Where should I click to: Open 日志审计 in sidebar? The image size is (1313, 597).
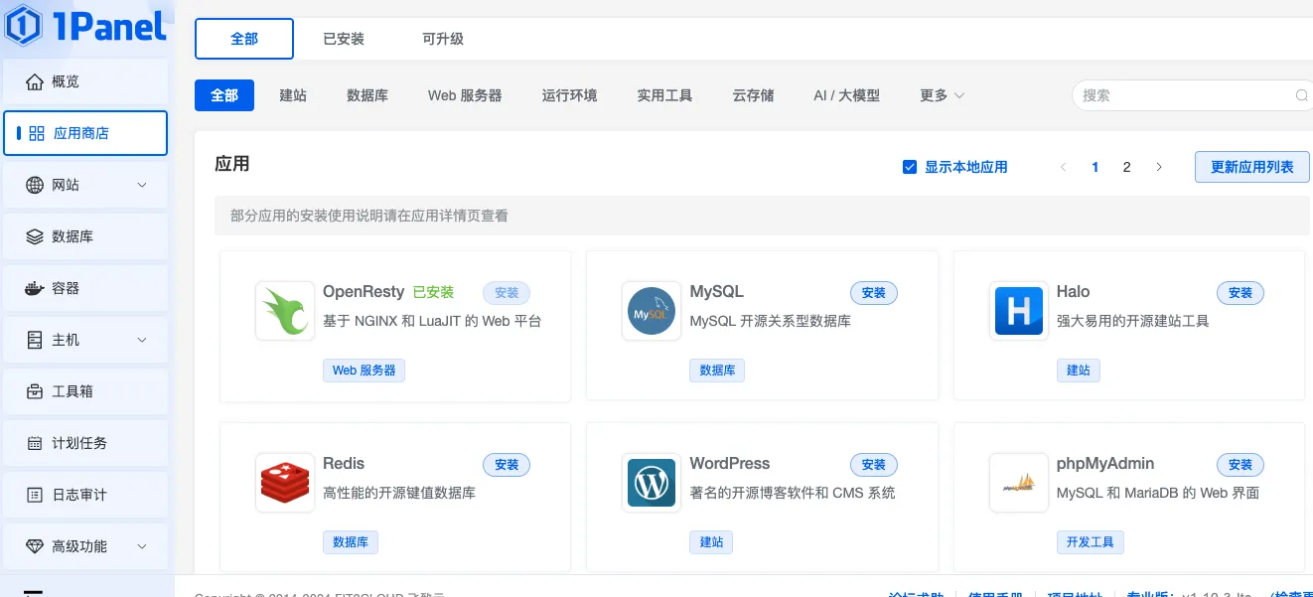point(85,495)
